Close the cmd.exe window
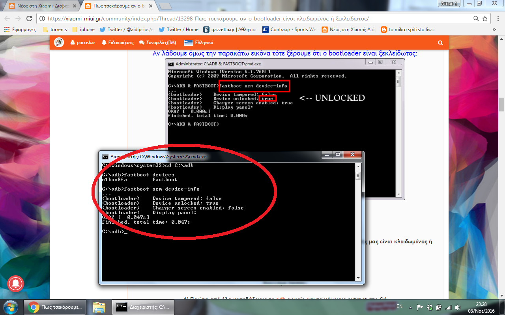The height and width of the screenshot is (315, 505). (352, 155)
